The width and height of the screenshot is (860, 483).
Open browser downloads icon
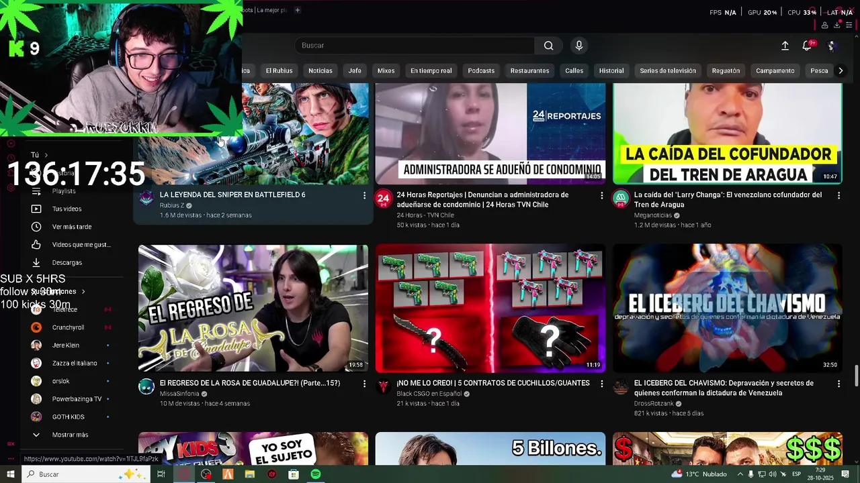pos(836,25)
